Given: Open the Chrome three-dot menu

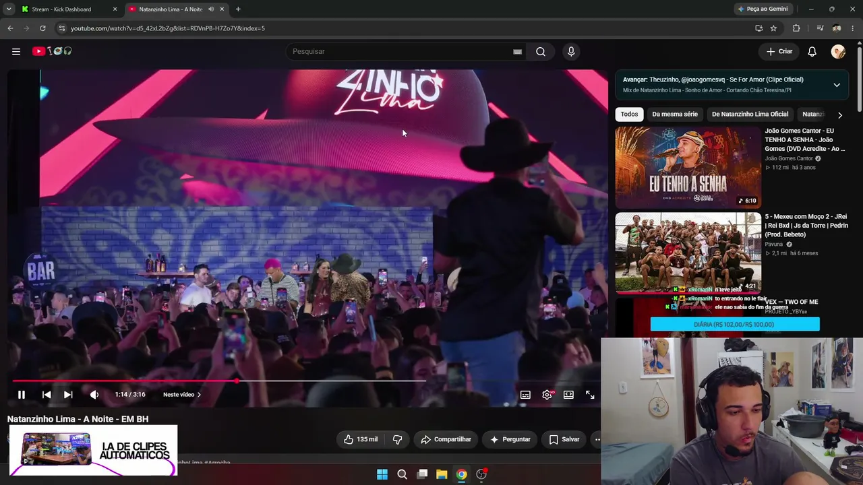Looking at the screenshot, I should pos(854,28).
